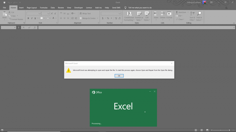Click Decrease Indent icon

click(72, 18)
